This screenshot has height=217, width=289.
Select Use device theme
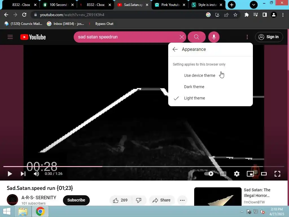tap(211, 75)
